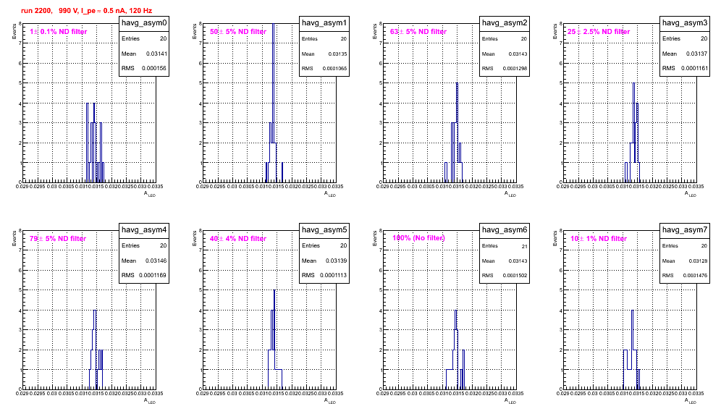Click the RMS label in havg_asym7 stats box
This screenshot has width=721, height=414.
pyautogui.click(x=667, y=276)
